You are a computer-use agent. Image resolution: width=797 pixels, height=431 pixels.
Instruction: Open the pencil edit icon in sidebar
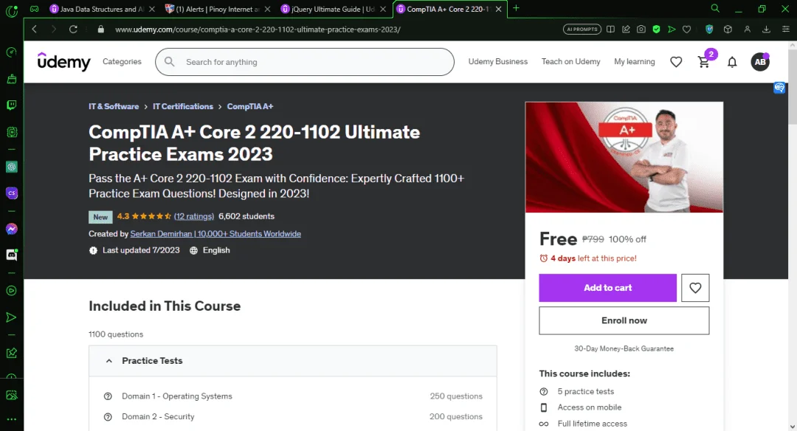pos(11,353)
